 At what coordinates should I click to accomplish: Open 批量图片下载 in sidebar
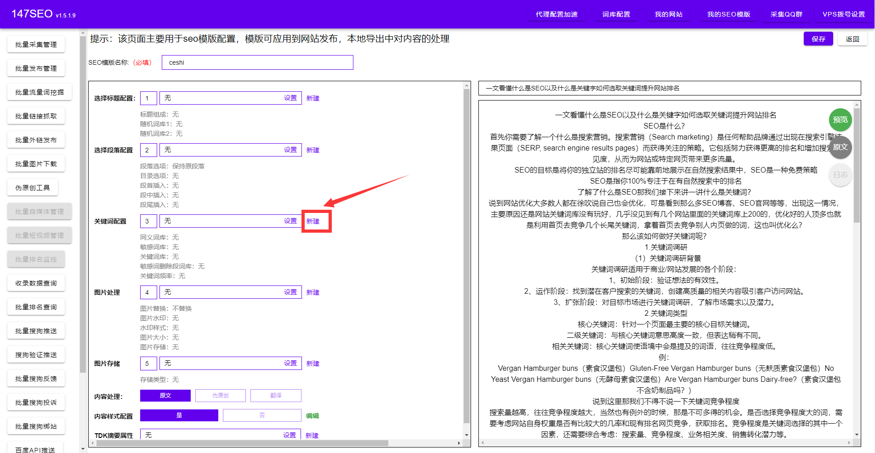[x=36, y=164]
